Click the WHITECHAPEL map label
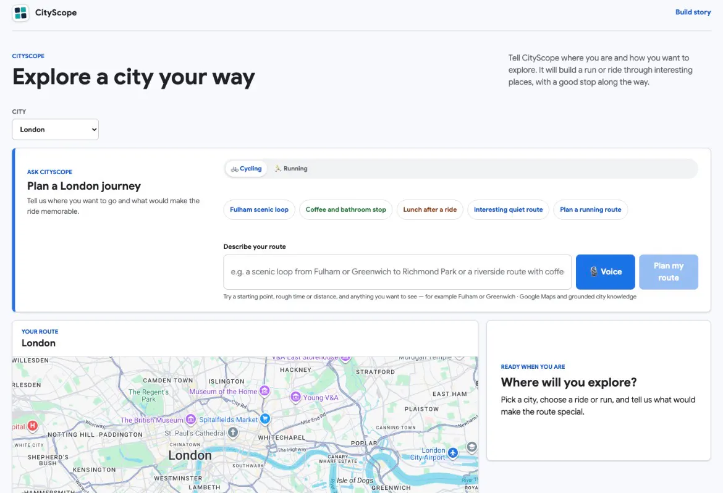Screen dimensions: 723x493 [281, 437]
